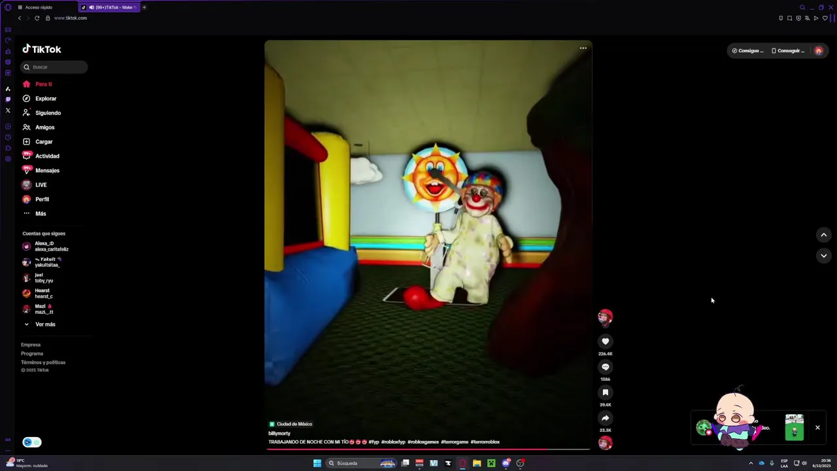Select the TikTok browser tab
Screen dimensions: 837x471
[109, 7]
